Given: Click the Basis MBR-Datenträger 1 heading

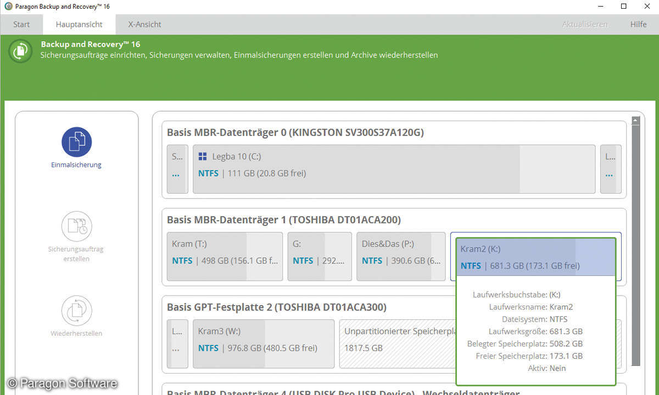Looking at the screenshot, I should (x=284, y=220).
